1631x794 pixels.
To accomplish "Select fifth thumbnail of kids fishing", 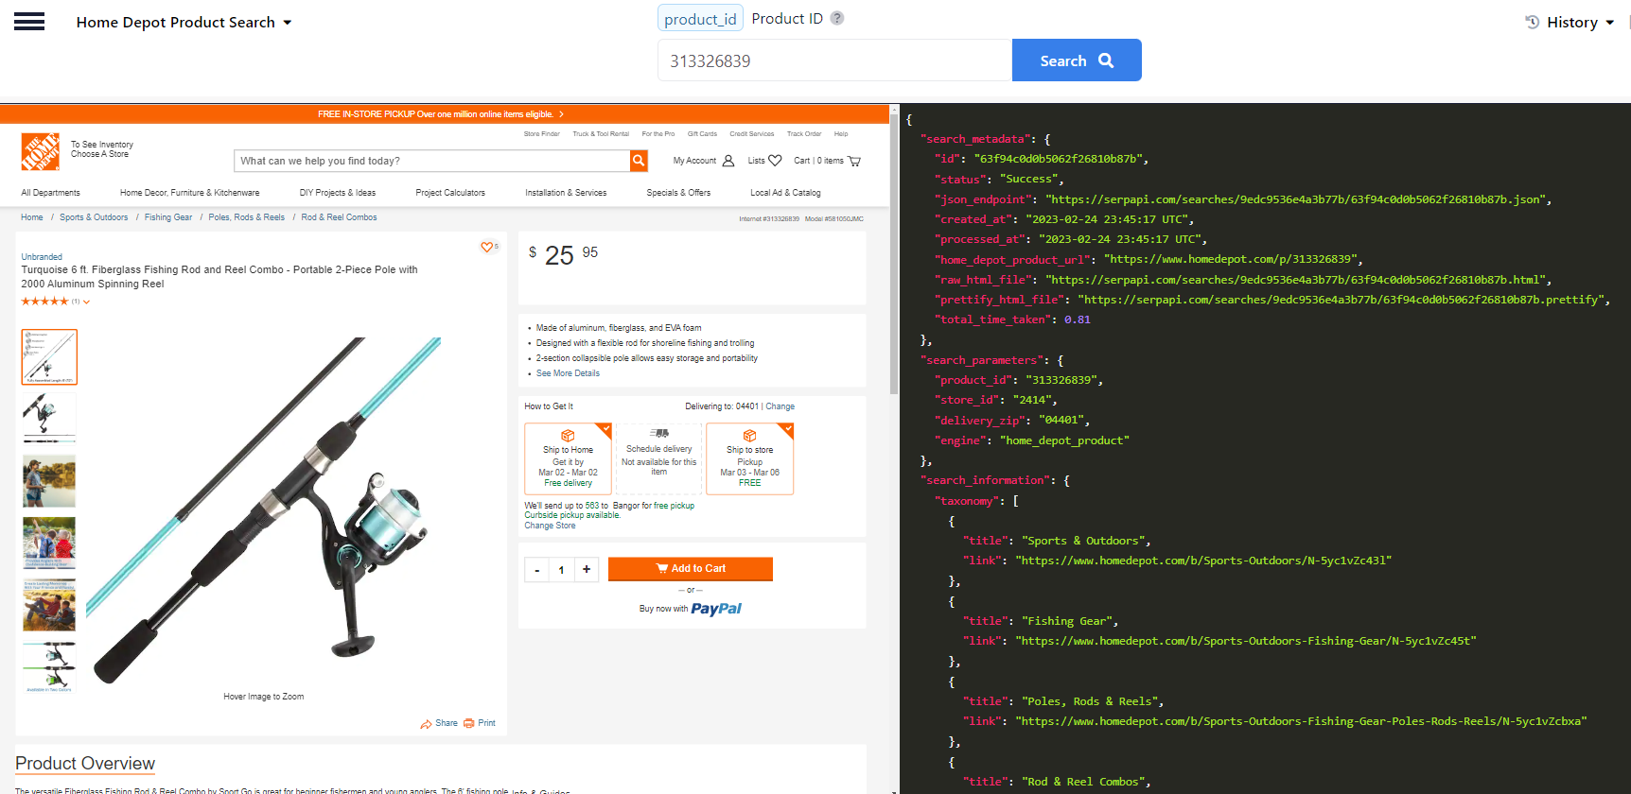I will [49, 606].
